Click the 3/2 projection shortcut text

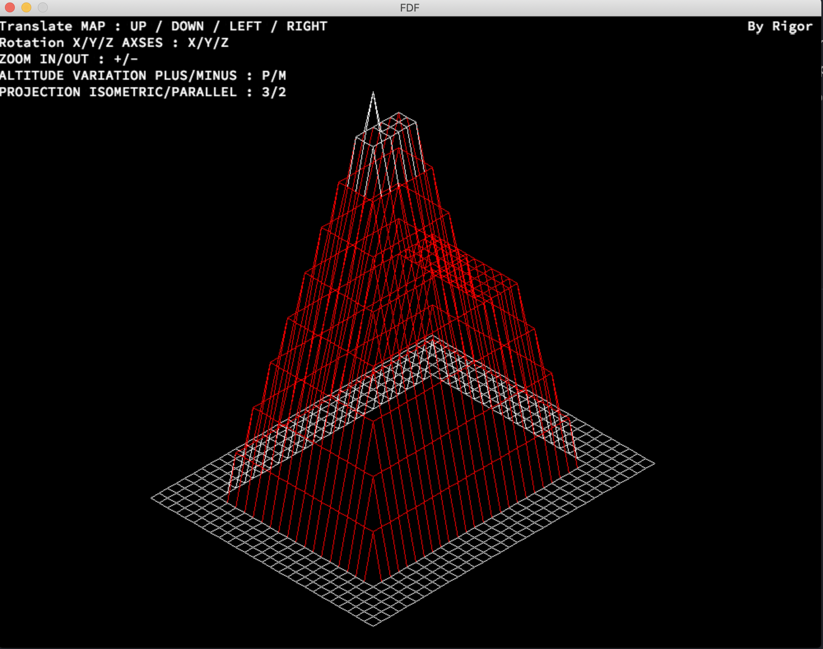pos(274,92)
